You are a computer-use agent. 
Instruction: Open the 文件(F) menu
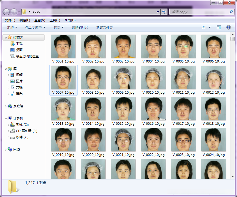(10, 20)
